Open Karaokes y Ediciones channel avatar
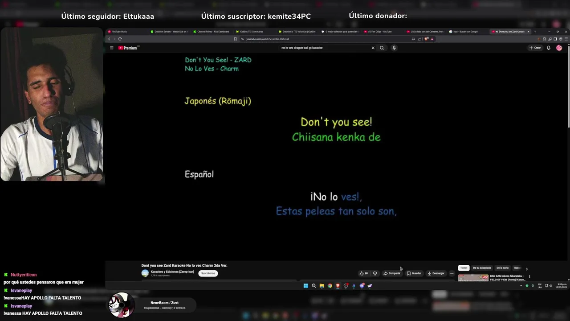 (x=145, y=273)
